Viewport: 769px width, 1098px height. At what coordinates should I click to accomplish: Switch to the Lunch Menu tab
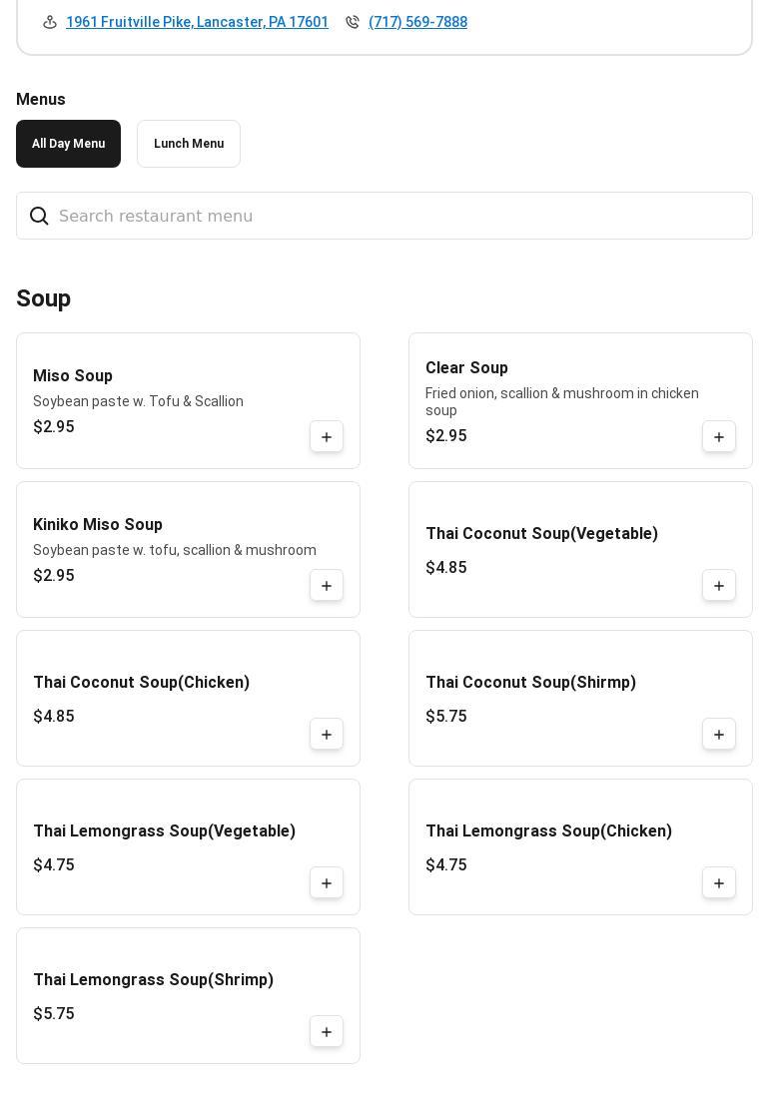click(189, 144)
